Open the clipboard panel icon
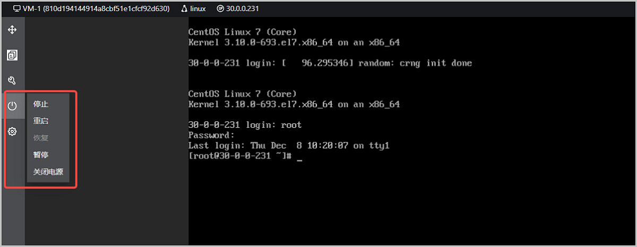The height and width of the screenshot is (247, 637). 12,55
